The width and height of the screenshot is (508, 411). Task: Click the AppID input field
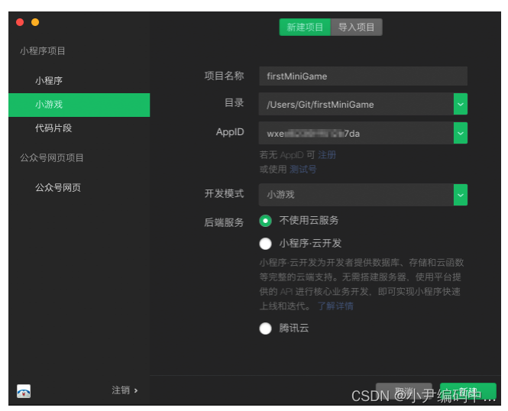[356, 133]
